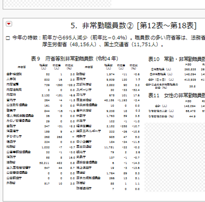Image resolution: width=205 pixels, height=202 pixels.
Task: Select the 金融庁 row label
Action: point(11,126)
